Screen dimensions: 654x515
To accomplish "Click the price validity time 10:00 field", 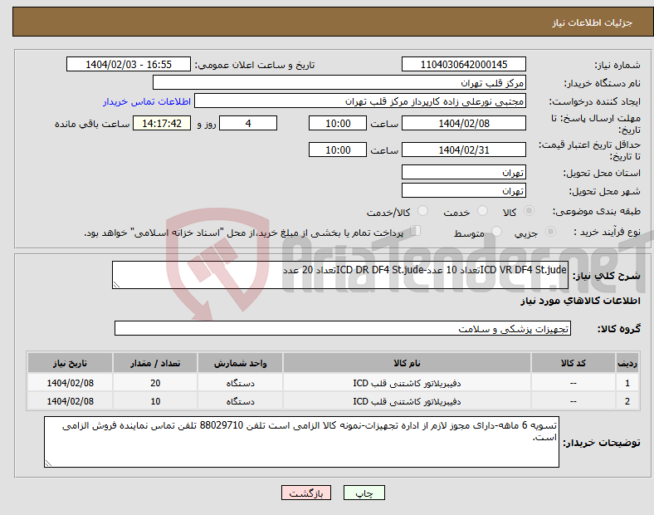I will [x=338, y=150].
